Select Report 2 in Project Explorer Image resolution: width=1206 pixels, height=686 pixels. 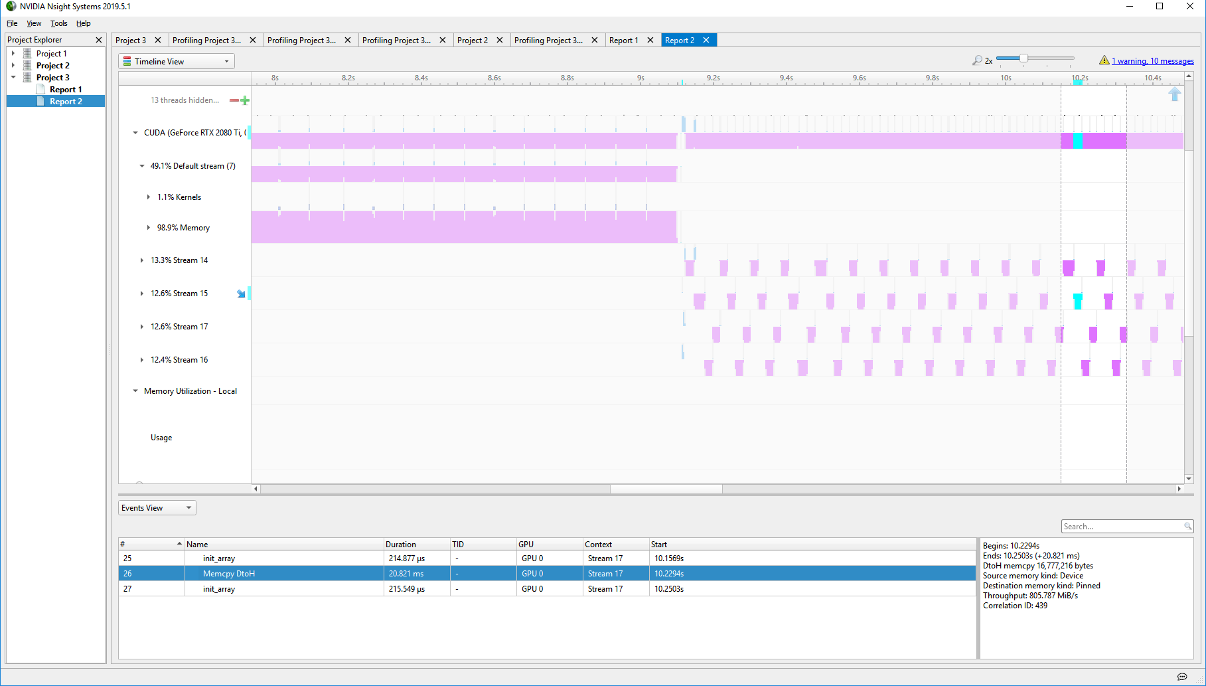tap(66, 101)
